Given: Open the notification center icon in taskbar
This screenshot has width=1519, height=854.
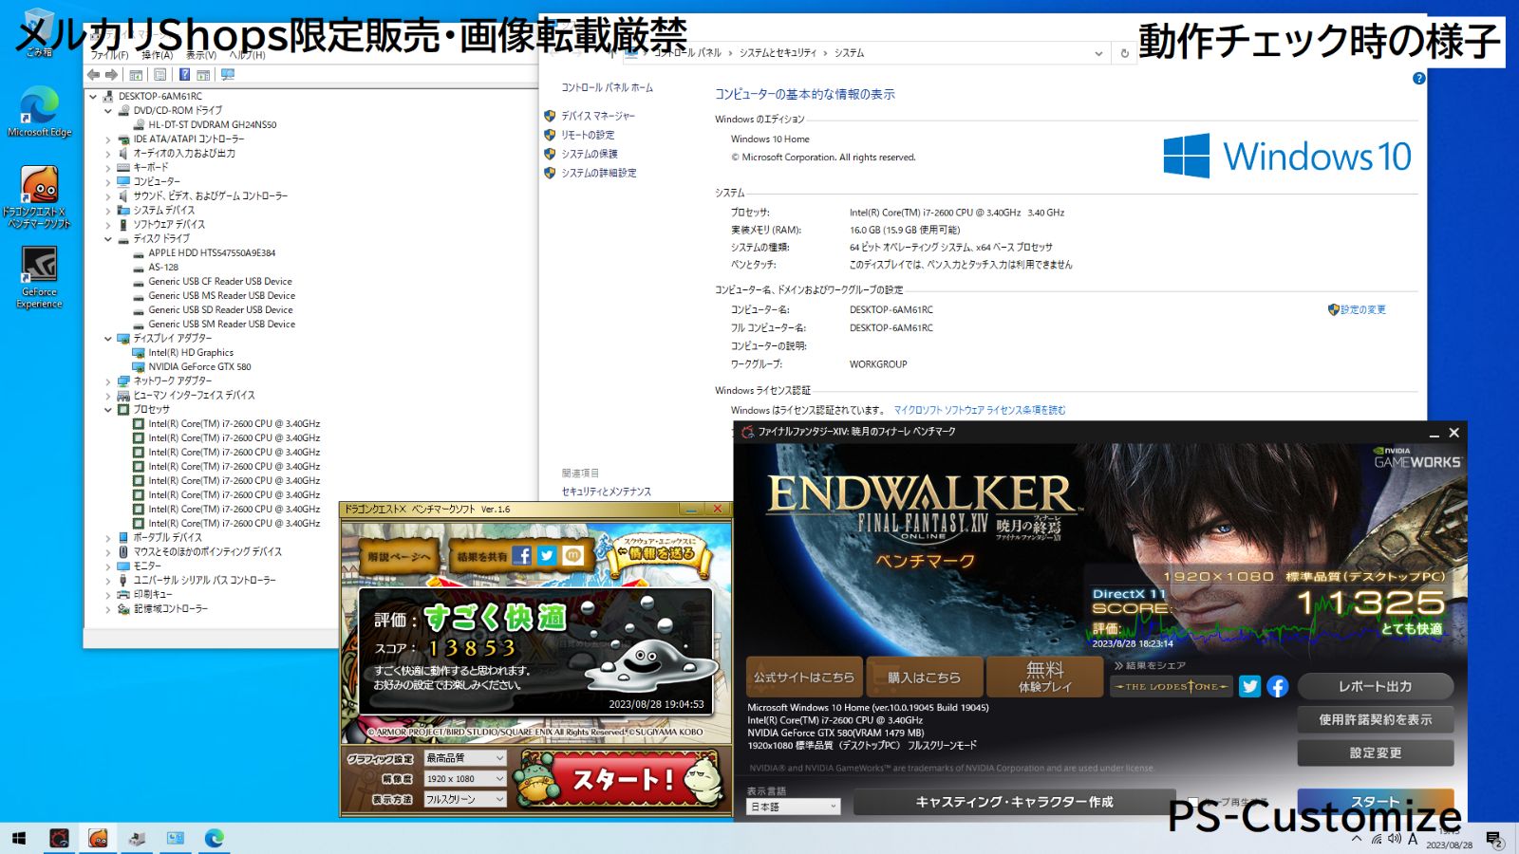Looking at the screenshot, I should [x=1494, y=839].
